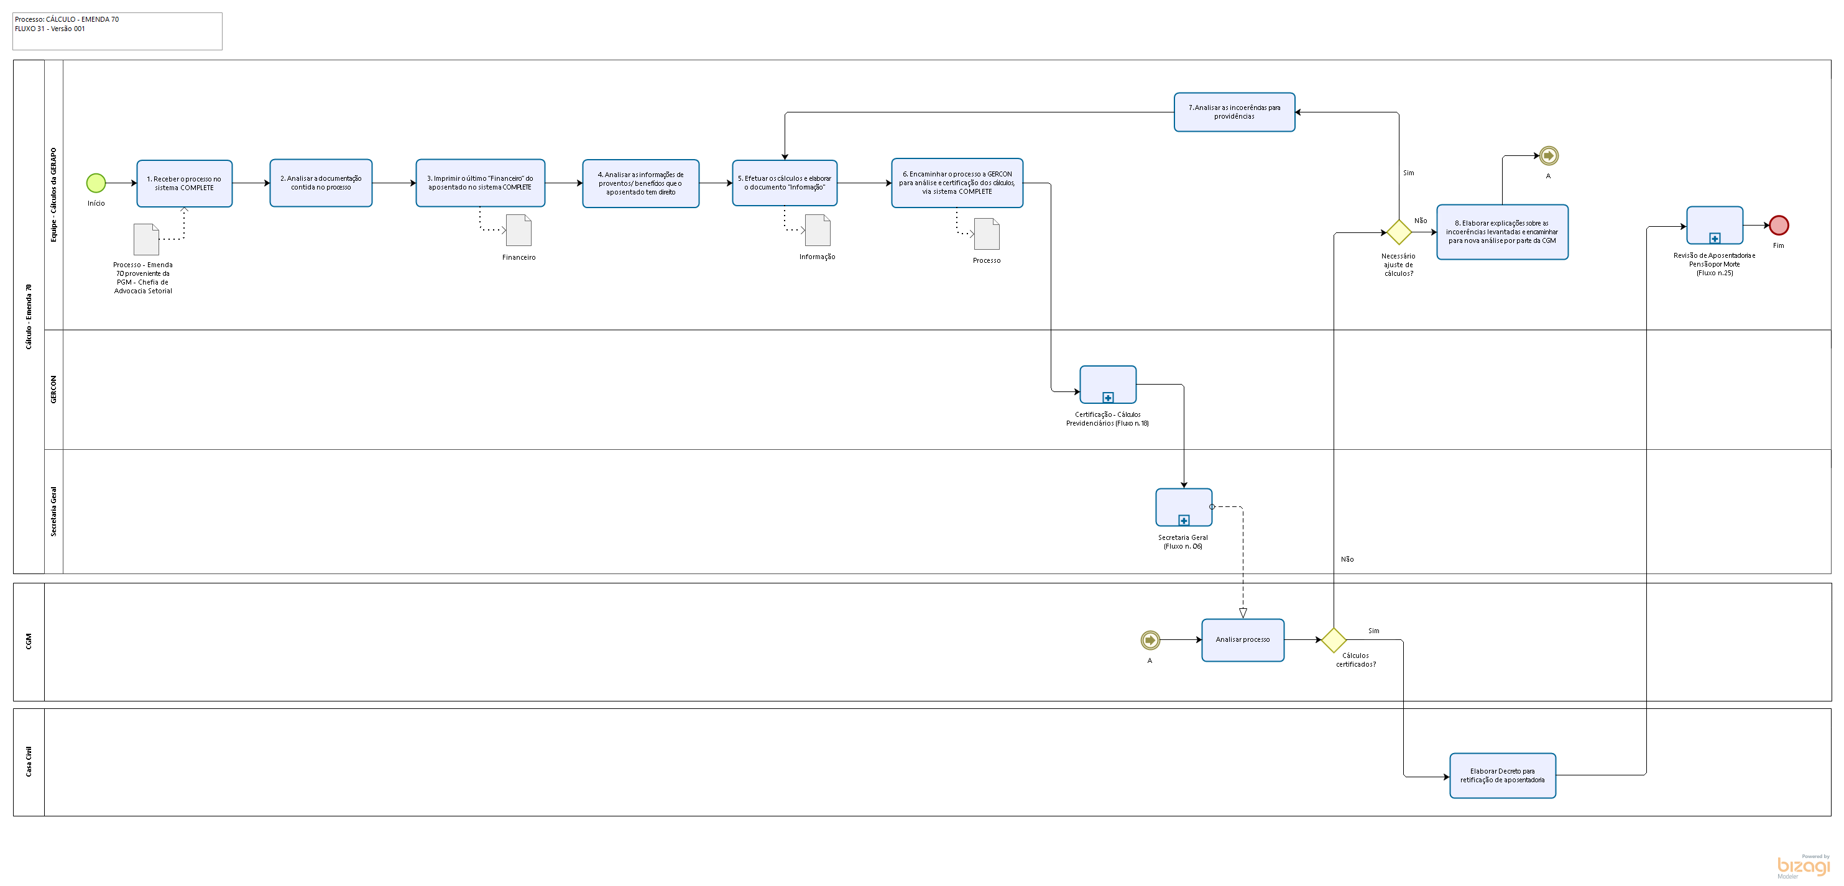Image resolution: width=1844 pixels, height=886 pixels.
Task: Click the GERCON lane header
Action: pos(53,390)
